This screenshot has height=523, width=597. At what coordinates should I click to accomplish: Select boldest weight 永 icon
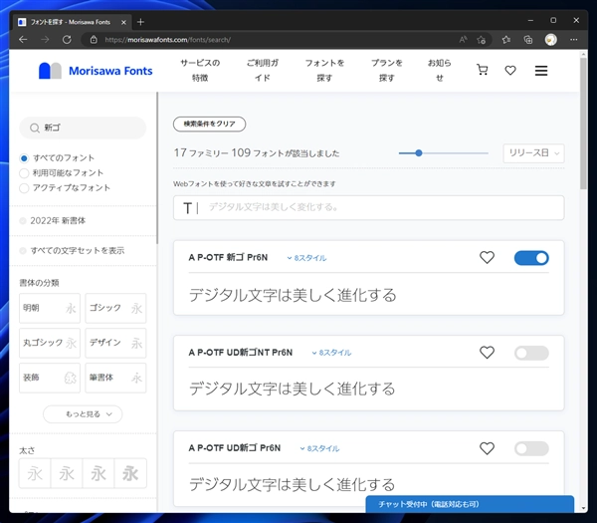pyautogui.click(x=130, y=474)
